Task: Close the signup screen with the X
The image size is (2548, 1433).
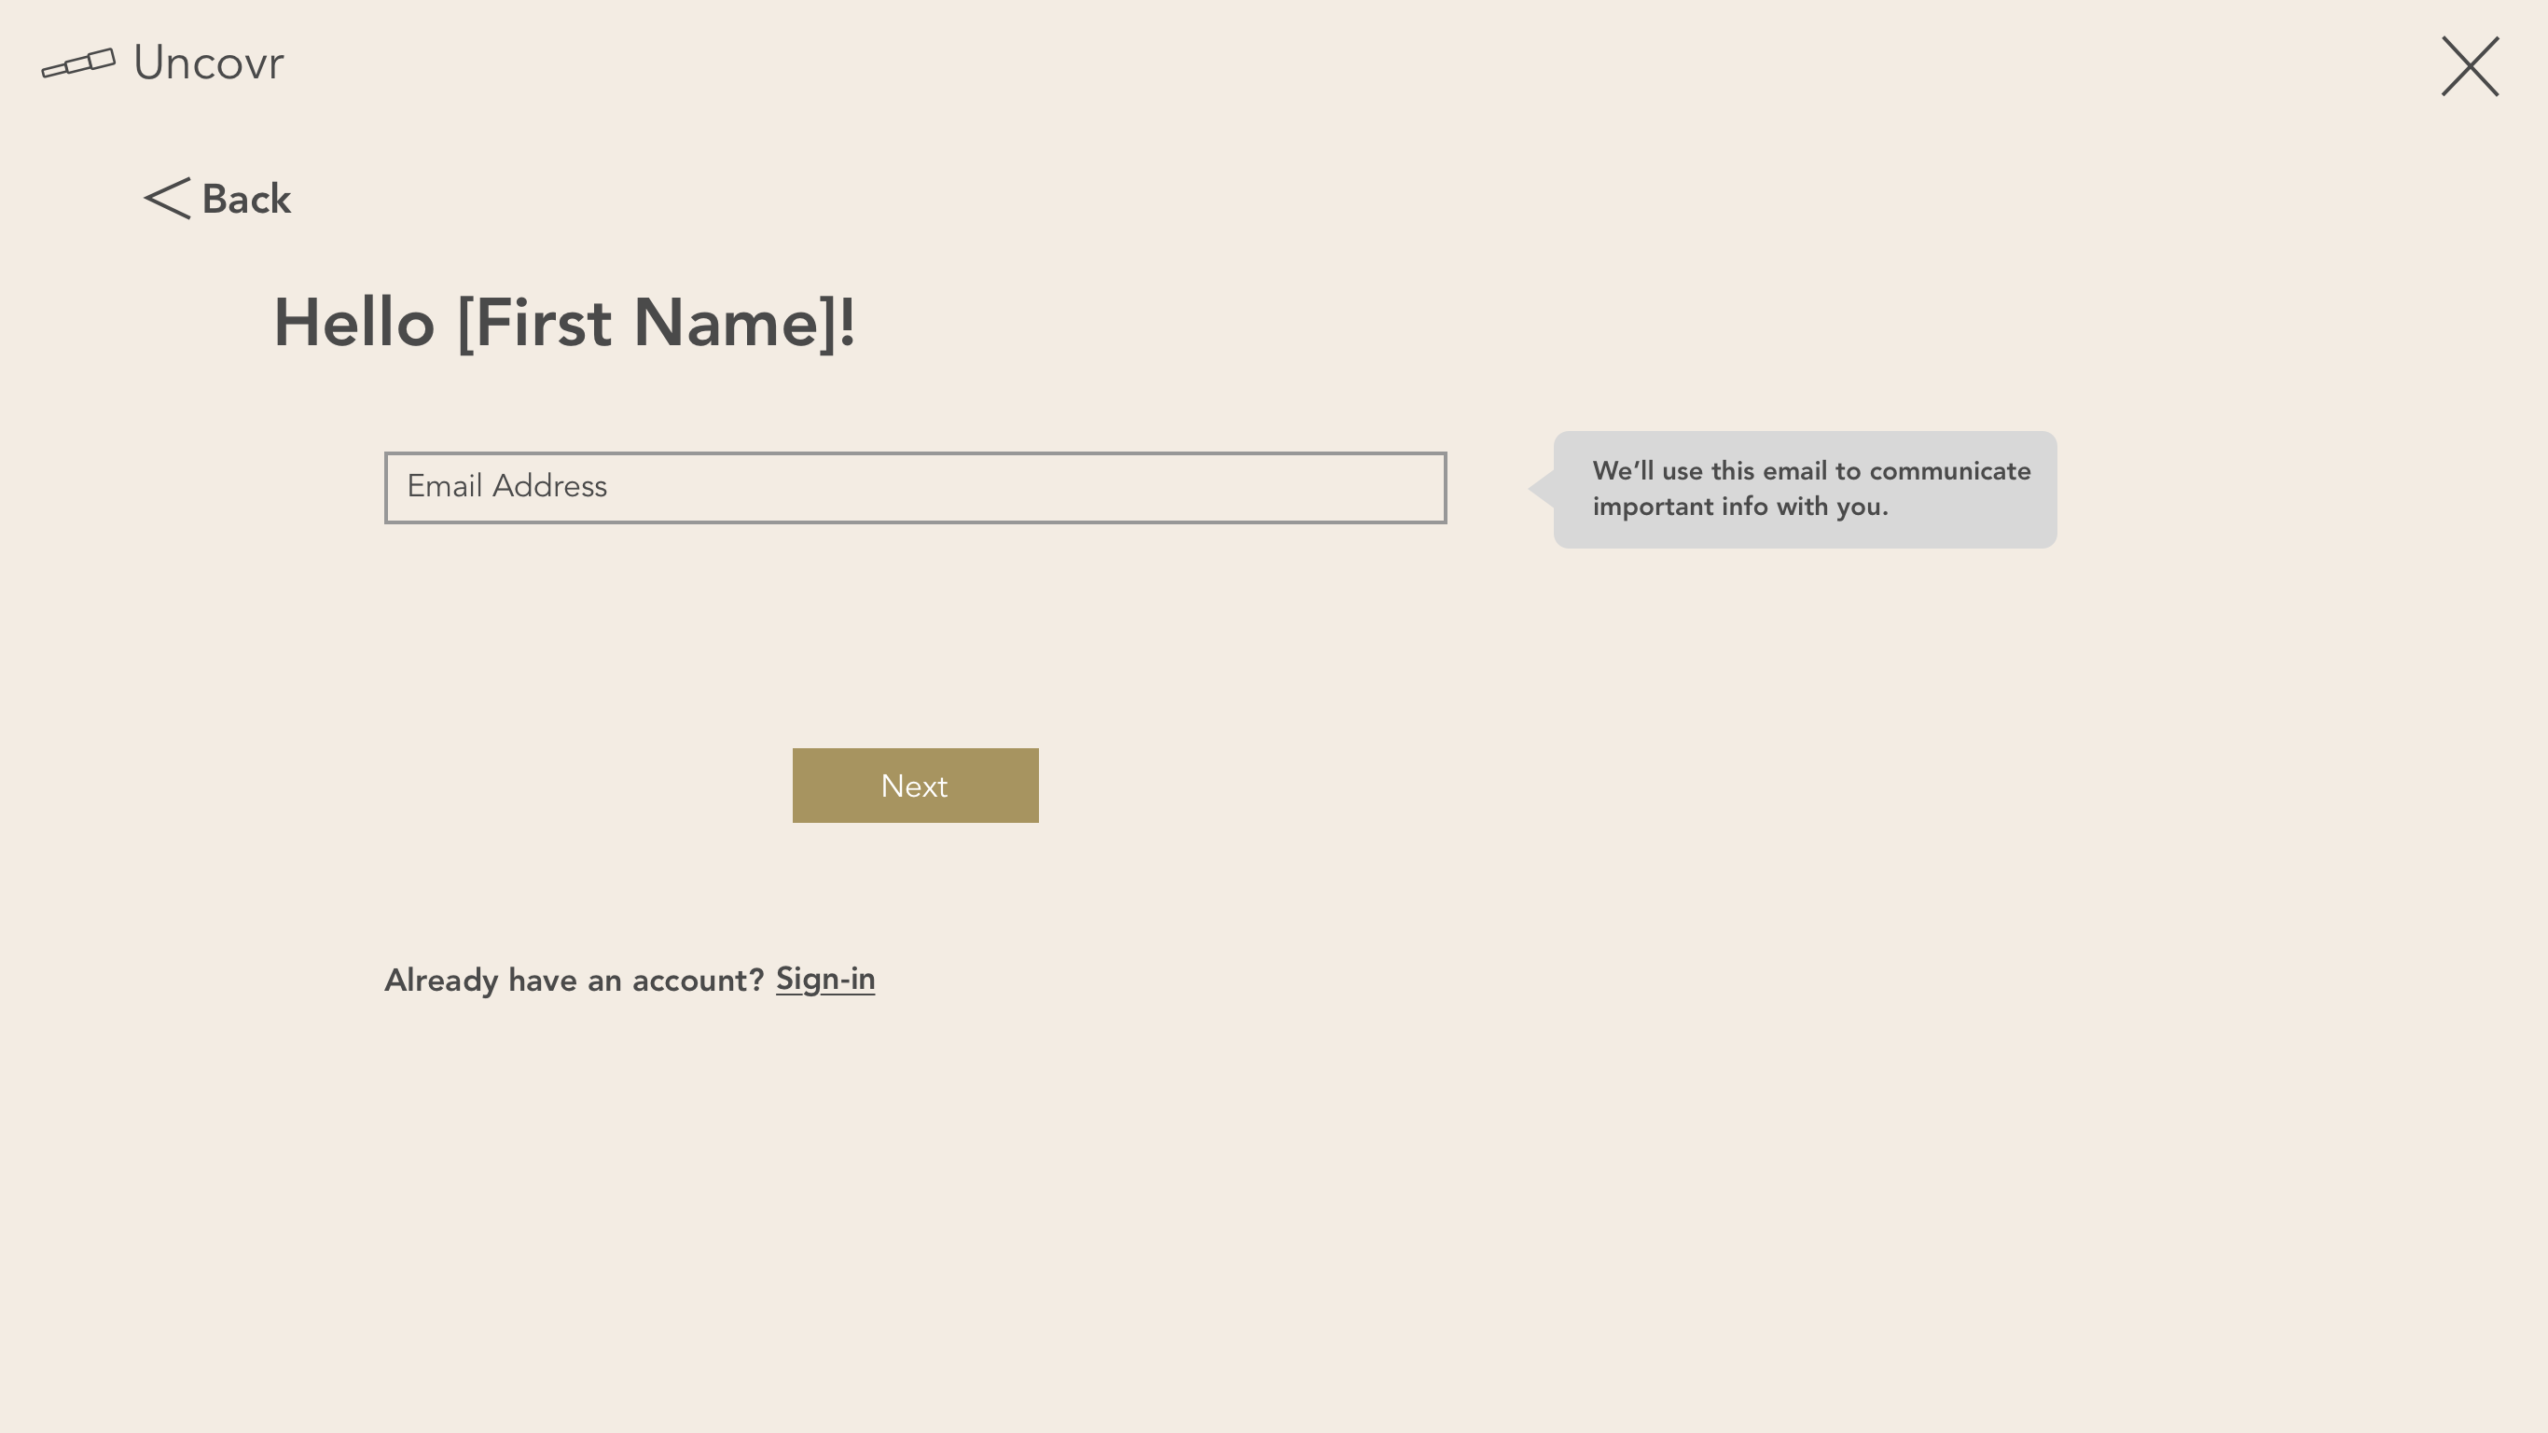Action: (2470, 66)
